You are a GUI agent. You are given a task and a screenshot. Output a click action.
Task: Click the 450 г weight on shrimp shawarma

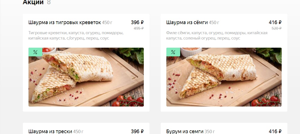pyautogui.click(x=107, y=23)
